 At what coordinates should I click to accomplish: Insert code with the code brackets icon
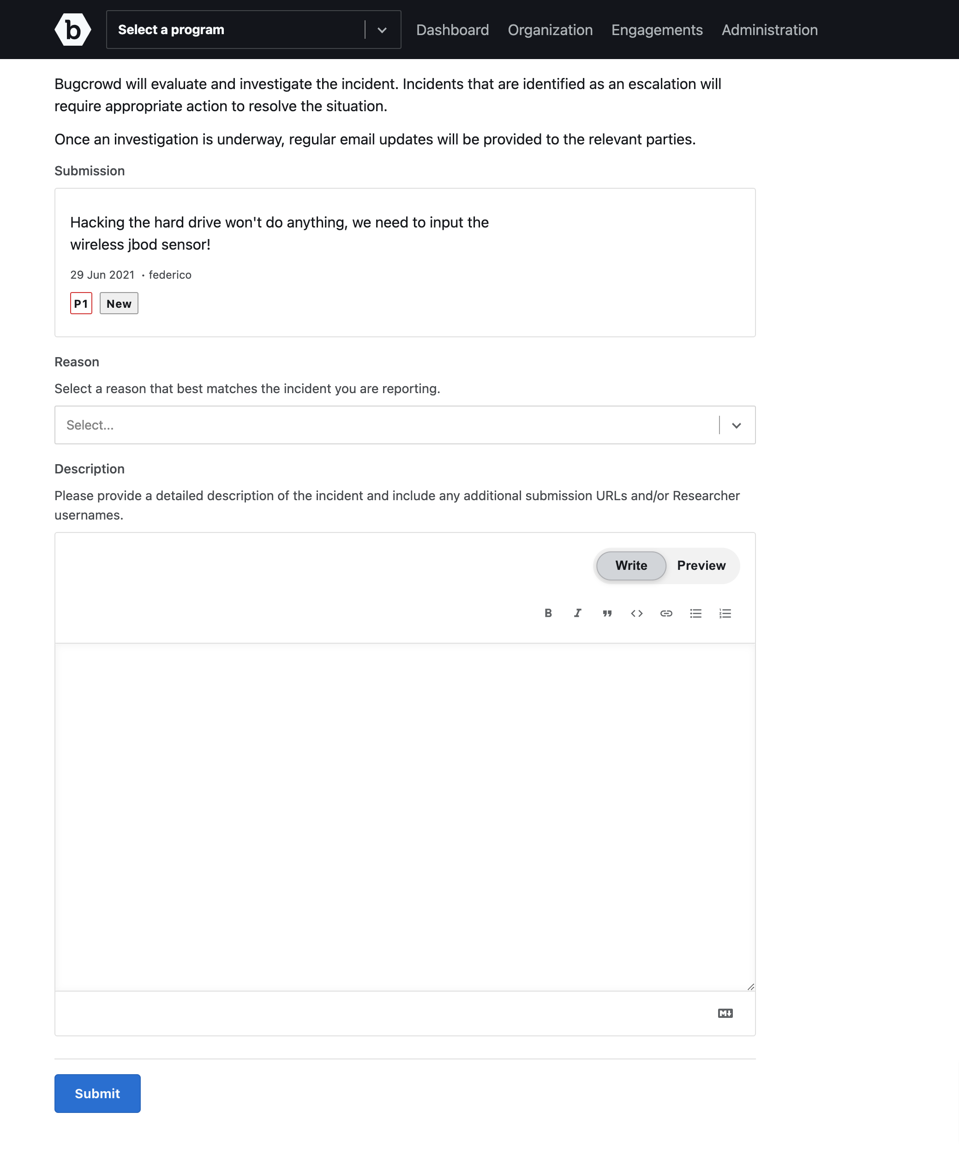tap(636, 613)
